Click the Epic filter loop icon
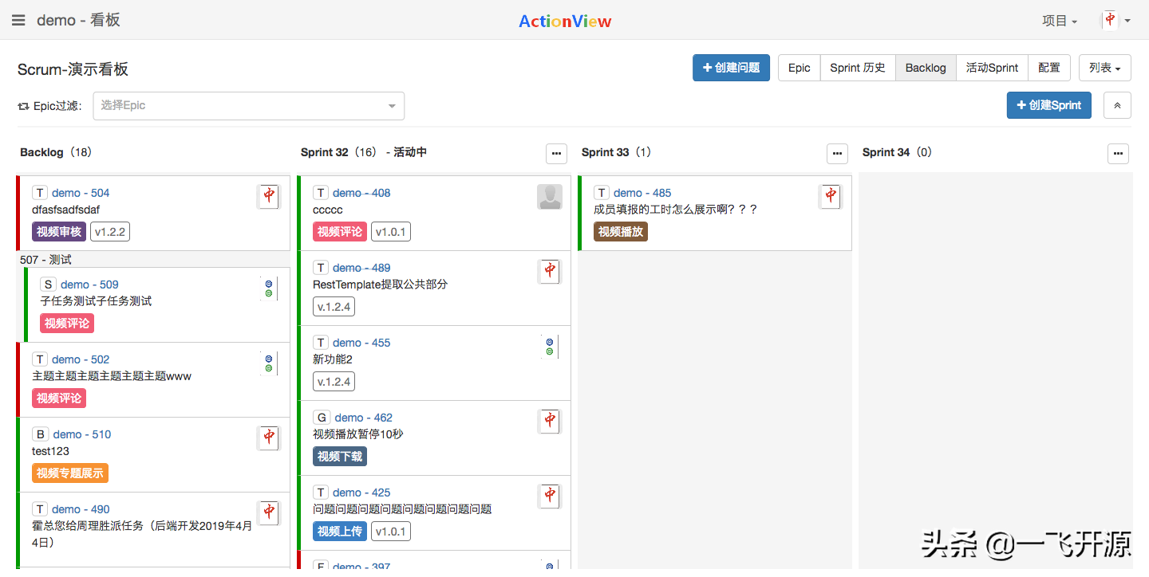The width and height of the screenshot is (1149, 577). (x=23, y=106)
